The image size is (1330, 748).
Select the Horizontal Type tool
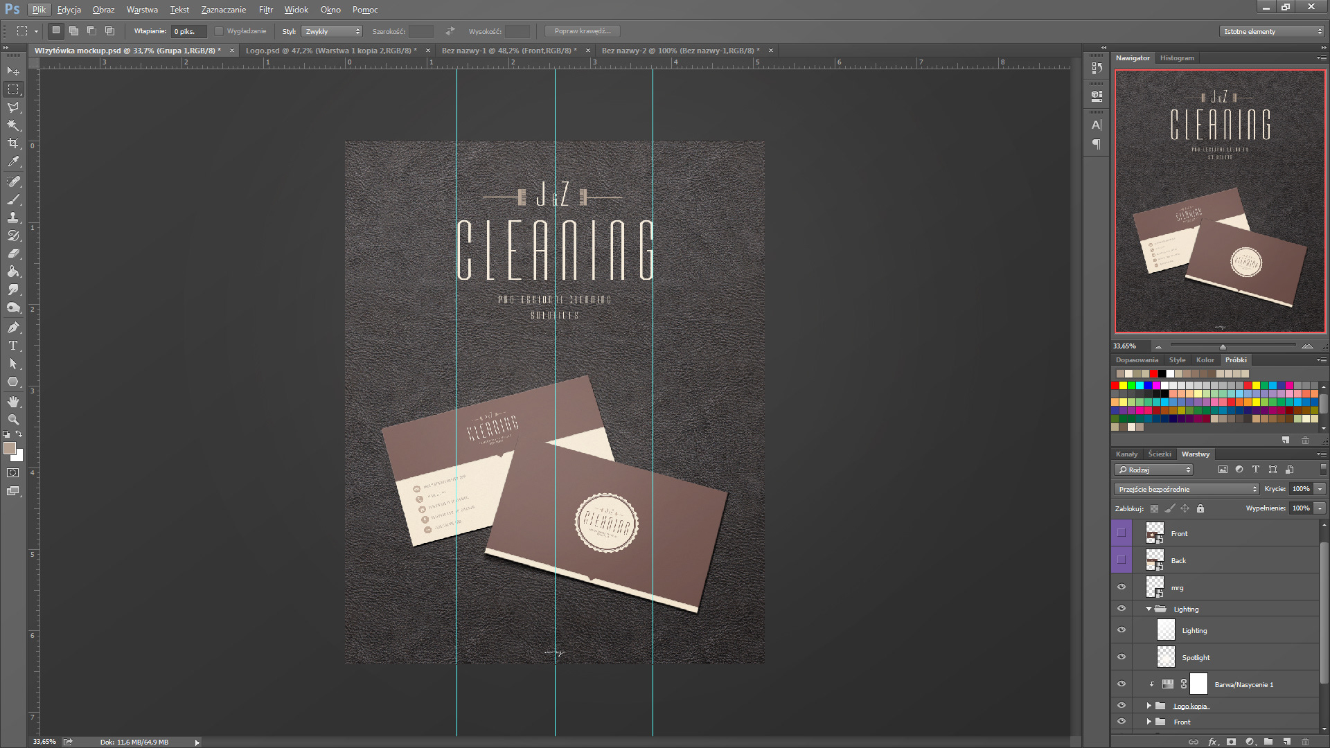13,346
